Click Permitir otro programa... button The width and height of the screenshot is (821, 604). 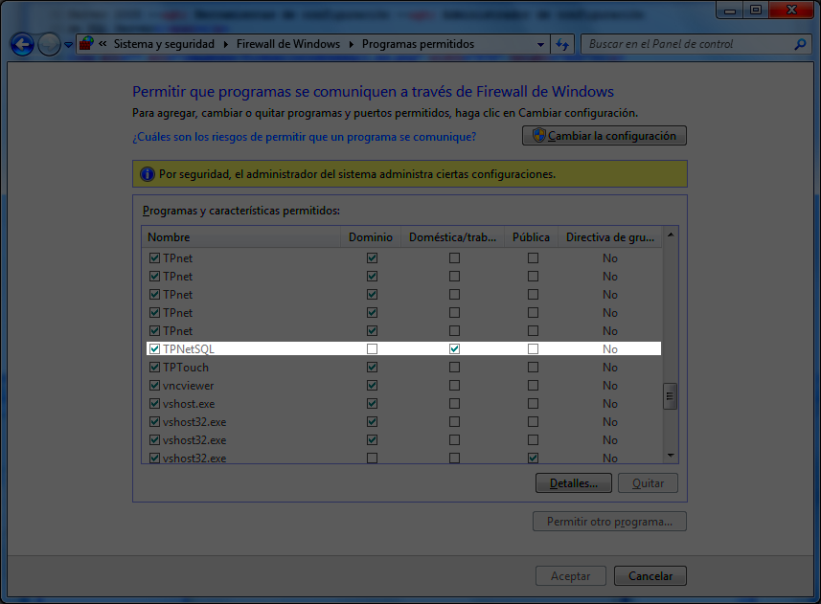coord(609,522)
